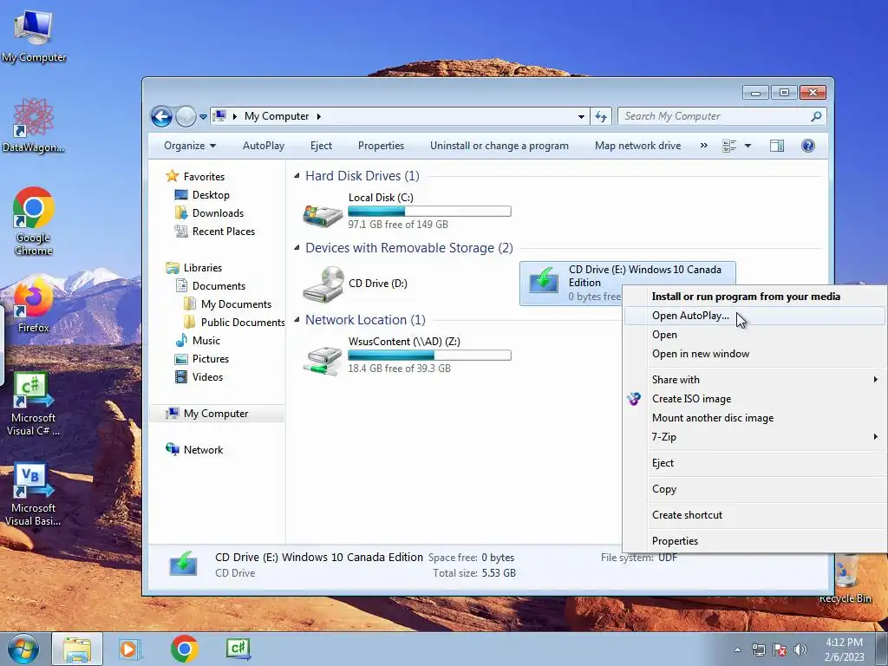This screenshot has width=888, height=666.
Task: Select Network in the navigation pane
Action: point(203,450)
